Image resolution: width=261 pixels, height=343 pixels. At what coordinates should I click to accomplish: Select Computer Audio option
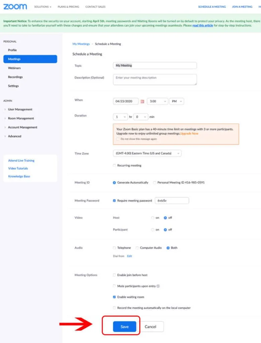pyautogui.click(x=137, y=248)
